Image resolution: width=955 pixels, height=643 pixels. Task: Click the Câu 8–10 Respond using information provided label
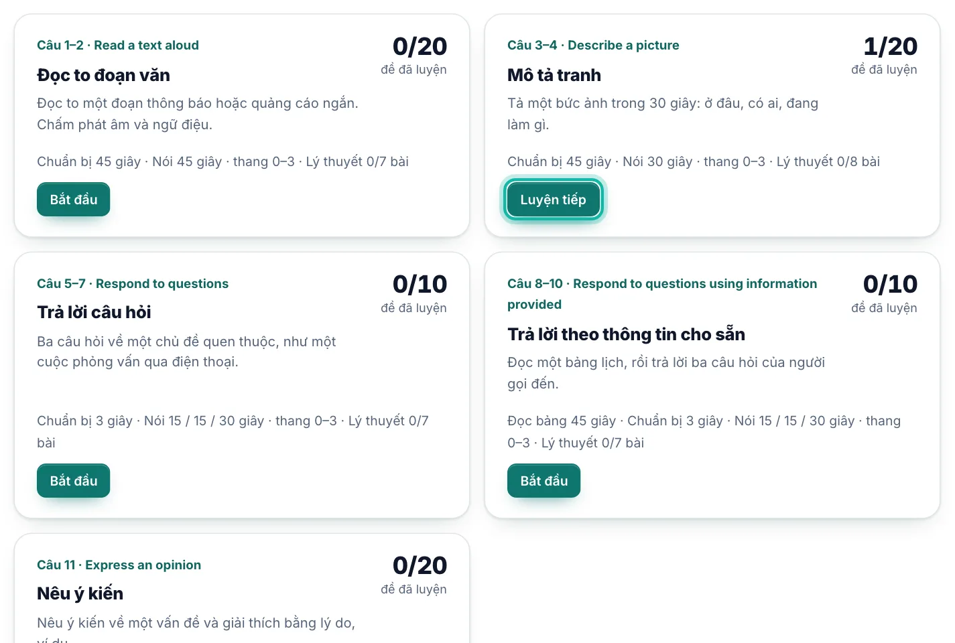(x=662, y=293)
